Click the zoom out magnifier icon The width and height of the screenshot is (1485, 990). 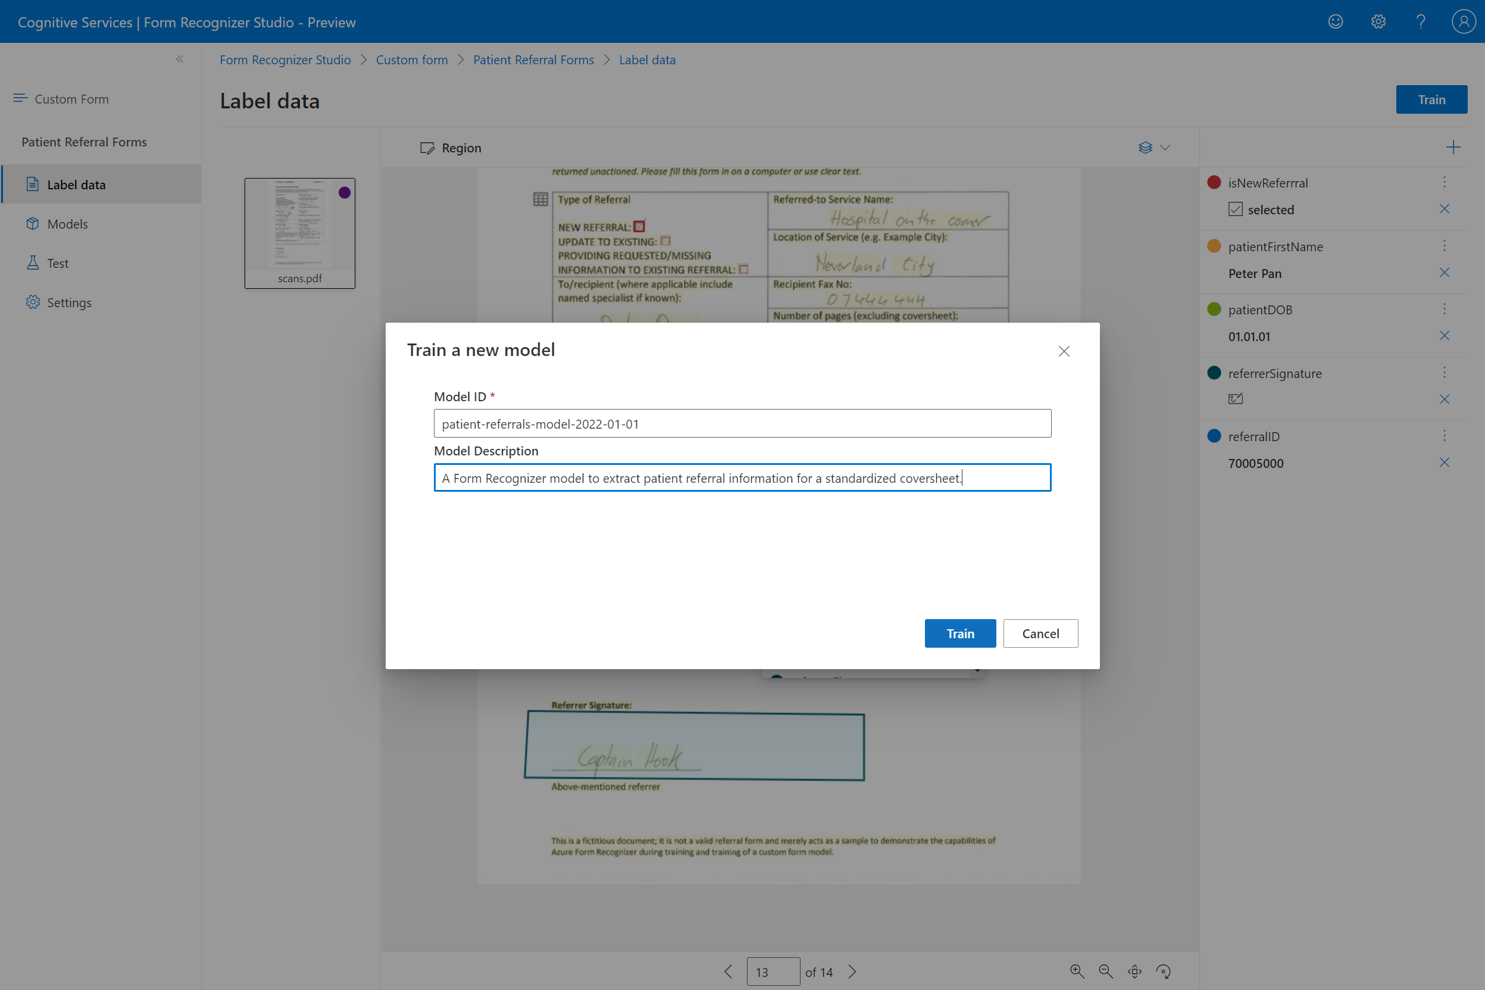coord(1106,971)
